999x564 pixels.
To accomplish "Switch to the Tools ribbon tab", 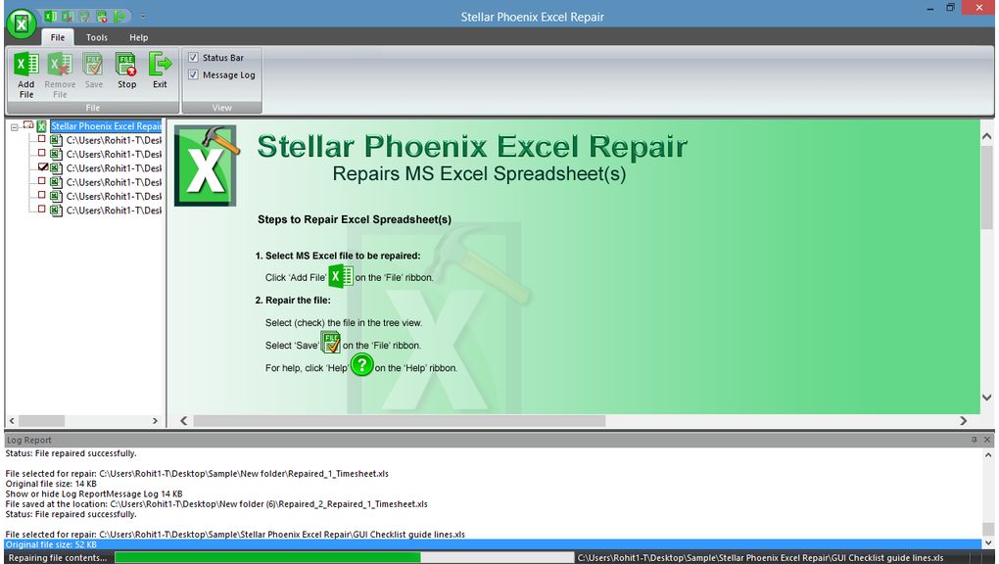I will [x=97, y=37].
